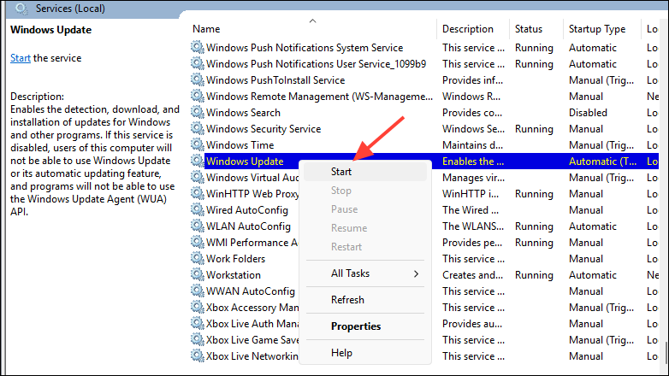Click gear icon beside Windows Search
Screen dimensions: 669x376
tap(197, 112)
